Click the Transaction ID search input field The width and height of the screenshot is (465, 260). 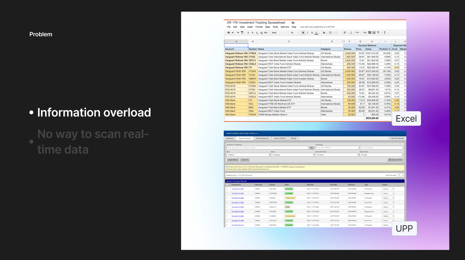coord(267,148)
